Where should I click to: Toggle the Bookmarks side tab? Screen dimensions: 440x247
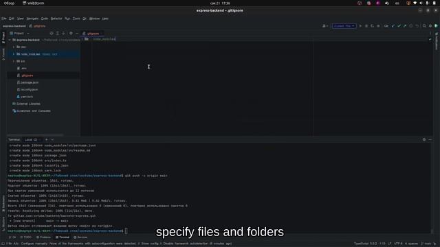3,204
